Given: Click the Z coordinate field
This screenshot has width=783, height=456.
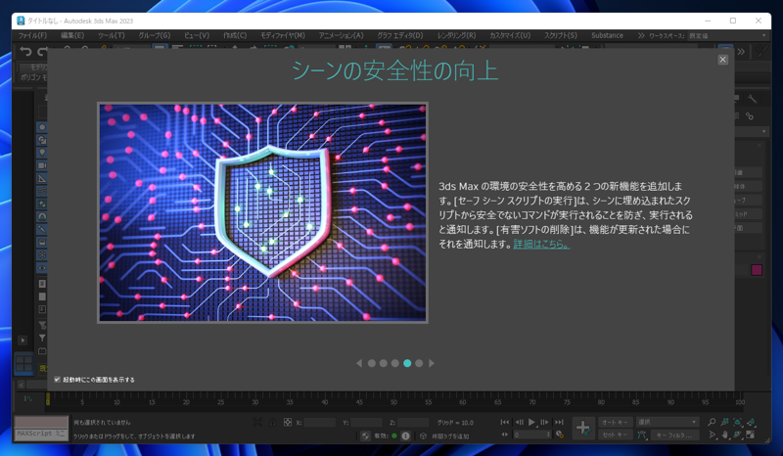Looking at the screenshot, I should (413, 423).
